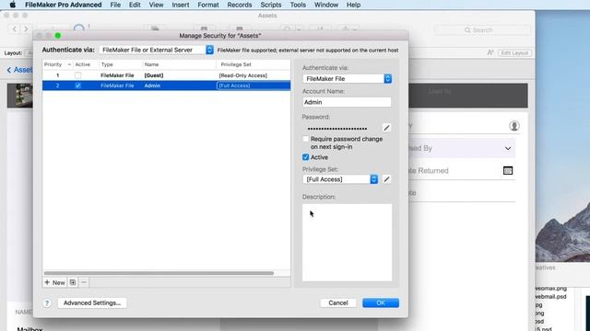Open the Window menu
The height and width of the screenshot is (331, 590).
pos(325,5)
